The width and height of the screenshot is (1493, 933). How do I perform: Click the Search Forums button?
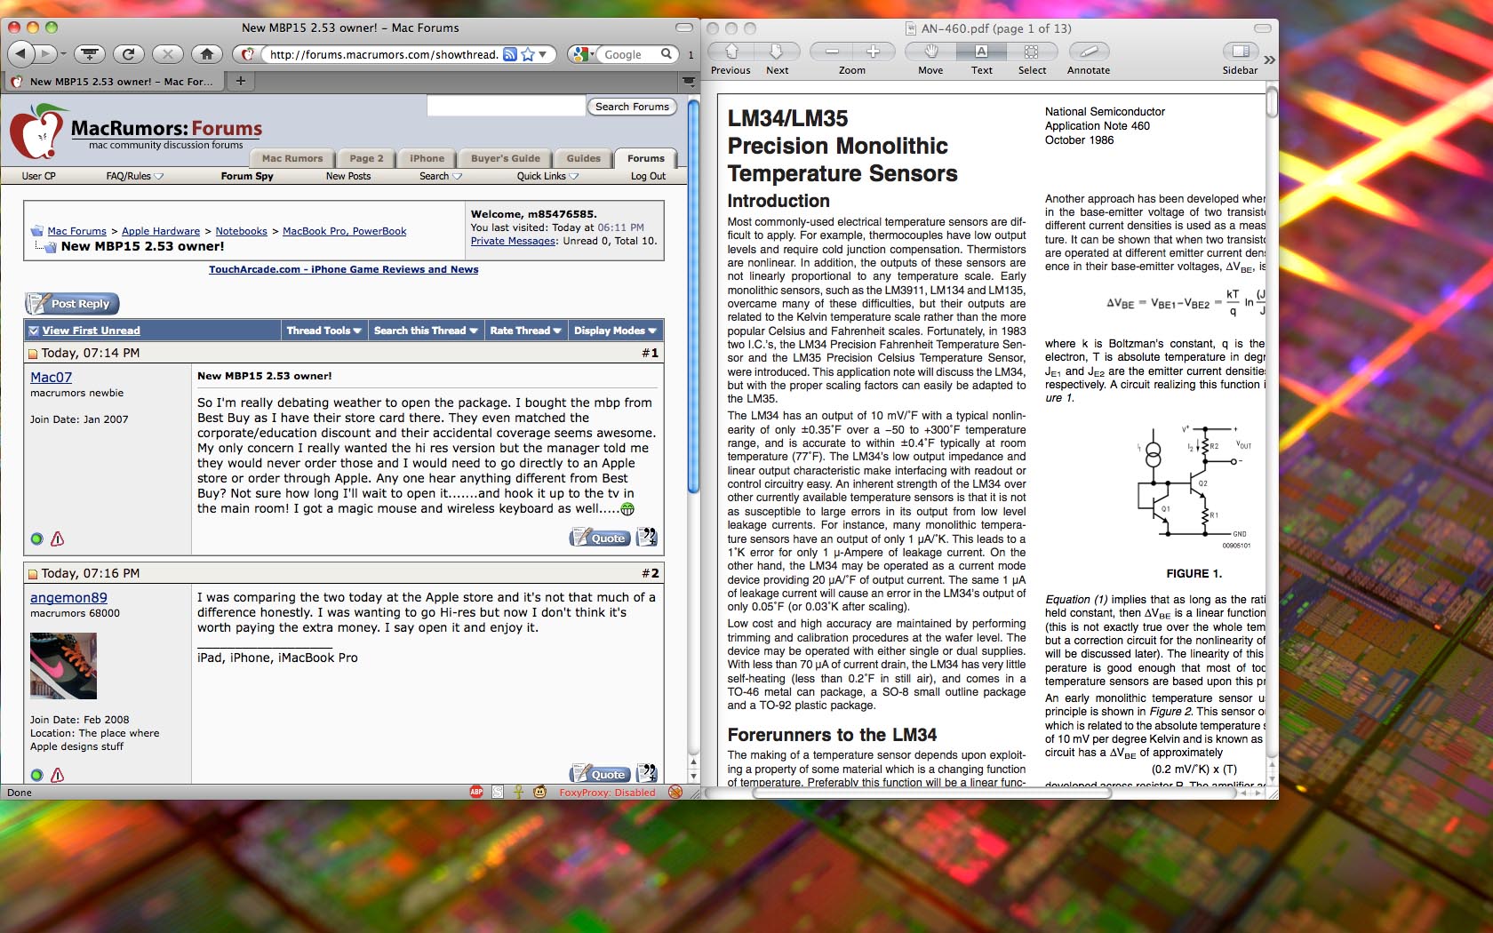click(x=632, y=107)
